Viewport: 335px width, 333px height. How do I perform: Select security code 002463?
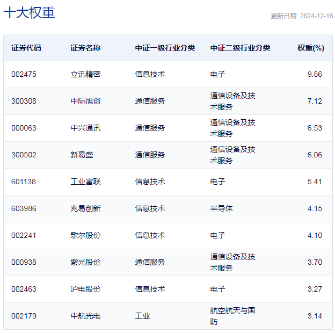click(x=24, y=289)
